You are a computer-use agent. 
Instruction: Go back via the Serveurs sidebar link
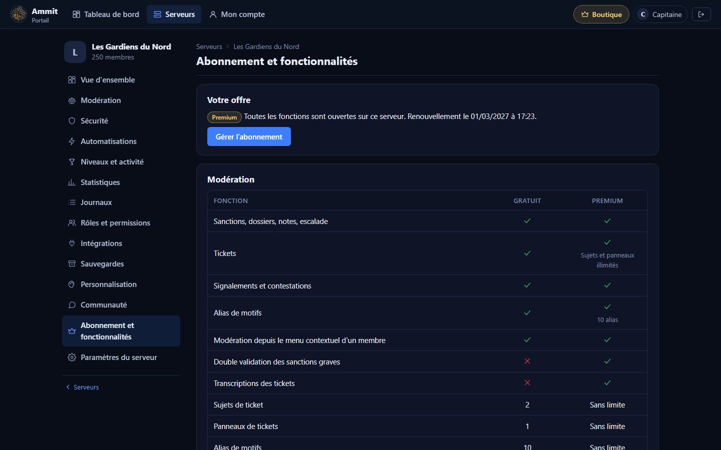[x=83, y=387]
